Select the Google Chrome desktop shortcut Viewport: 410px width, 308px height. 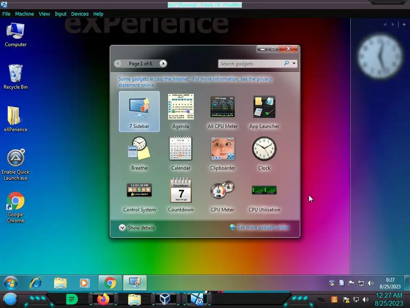(x=16, y=207)
